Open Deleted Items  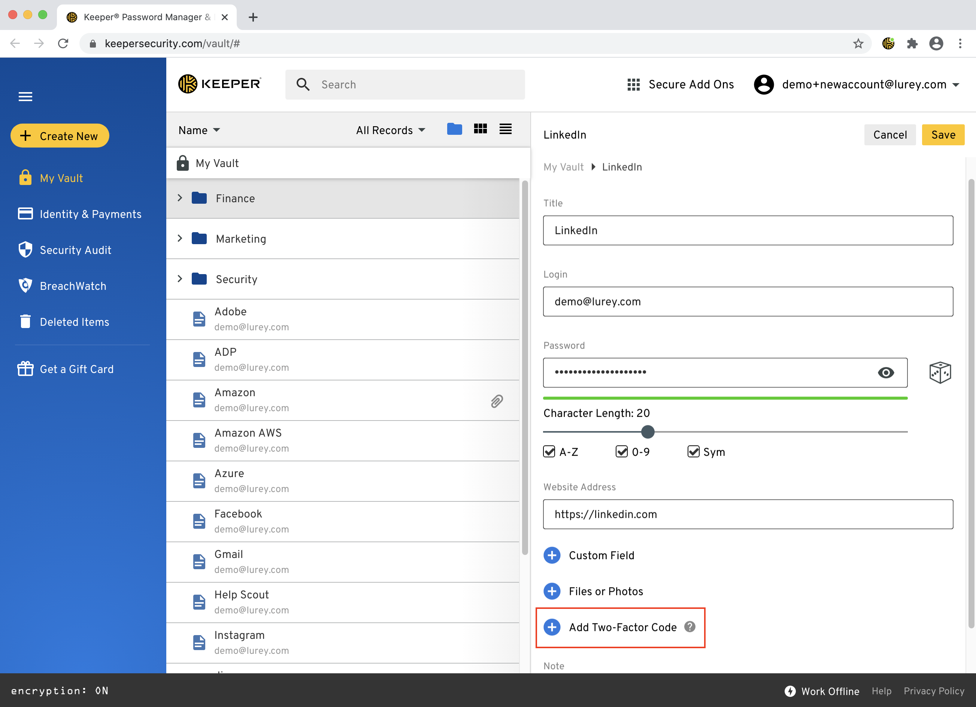coord(64,321)
